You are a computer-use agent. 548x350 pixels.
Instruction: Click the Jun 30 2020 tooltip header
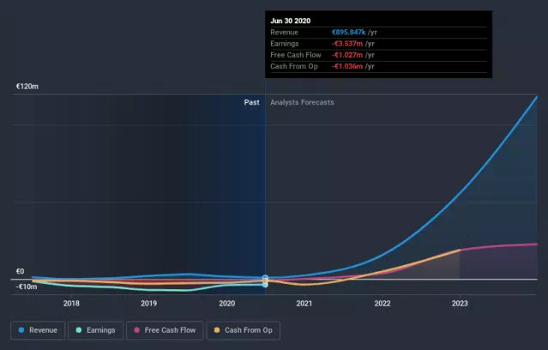[x=292, y=20]
